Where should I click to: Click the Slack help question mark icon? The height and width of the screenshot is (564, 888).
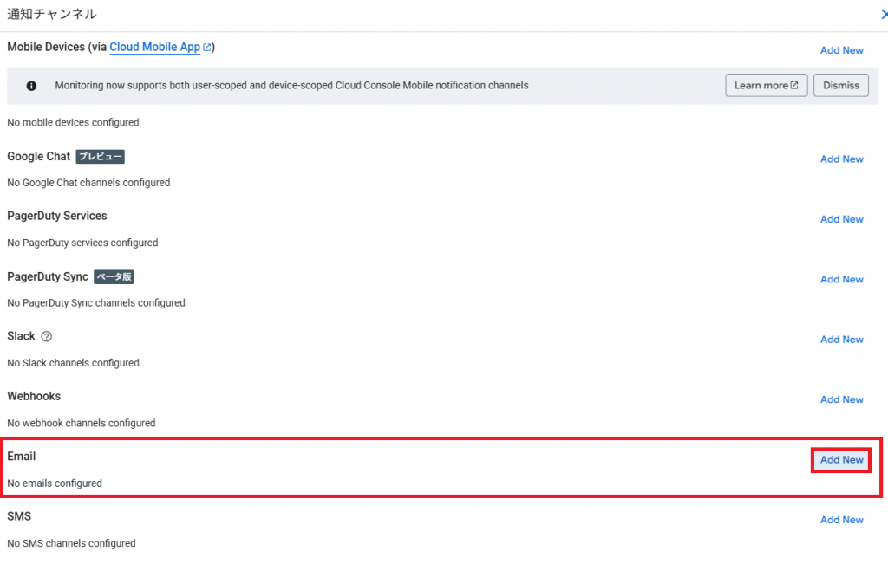click(47, 336)
